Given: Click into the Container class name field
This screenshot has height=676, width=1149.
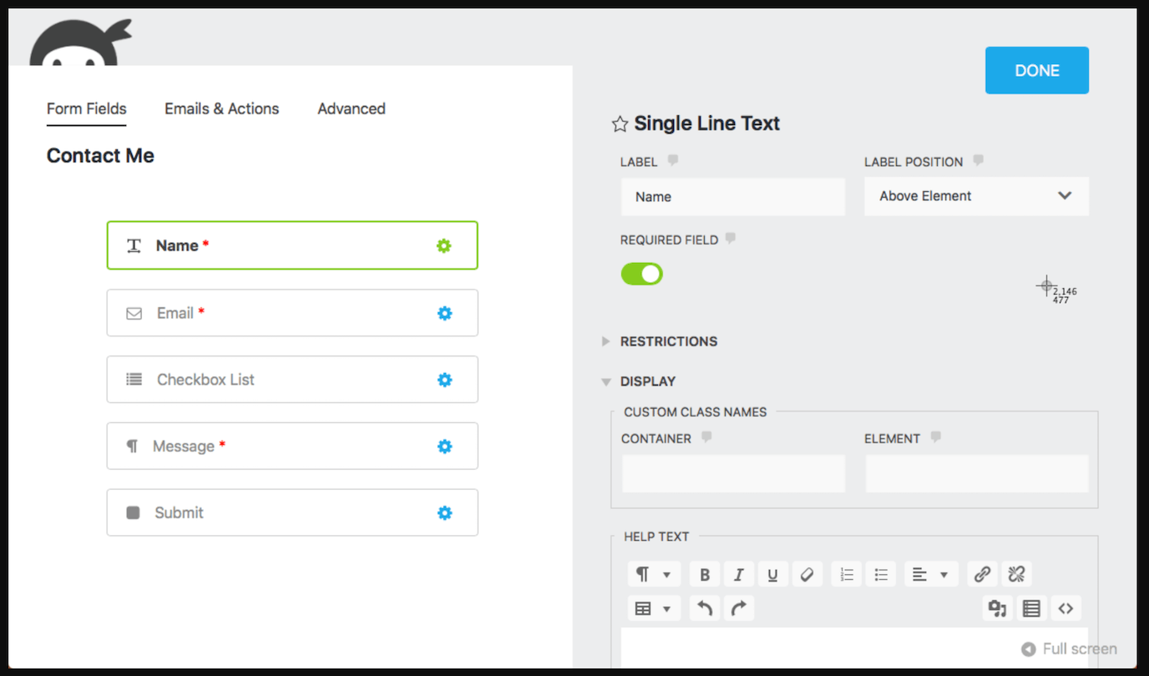Looking at the screenshot, I should 733,474.
